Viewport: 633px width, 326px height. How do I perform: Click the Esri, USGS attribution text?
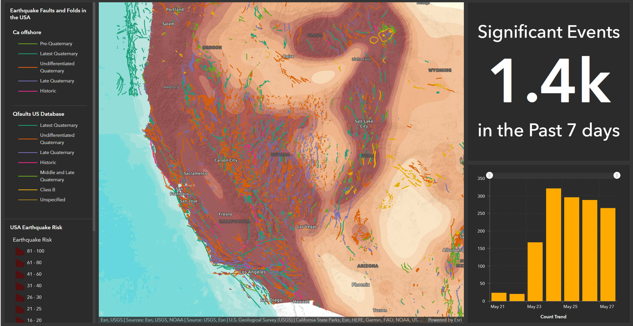tap(111, 320)
